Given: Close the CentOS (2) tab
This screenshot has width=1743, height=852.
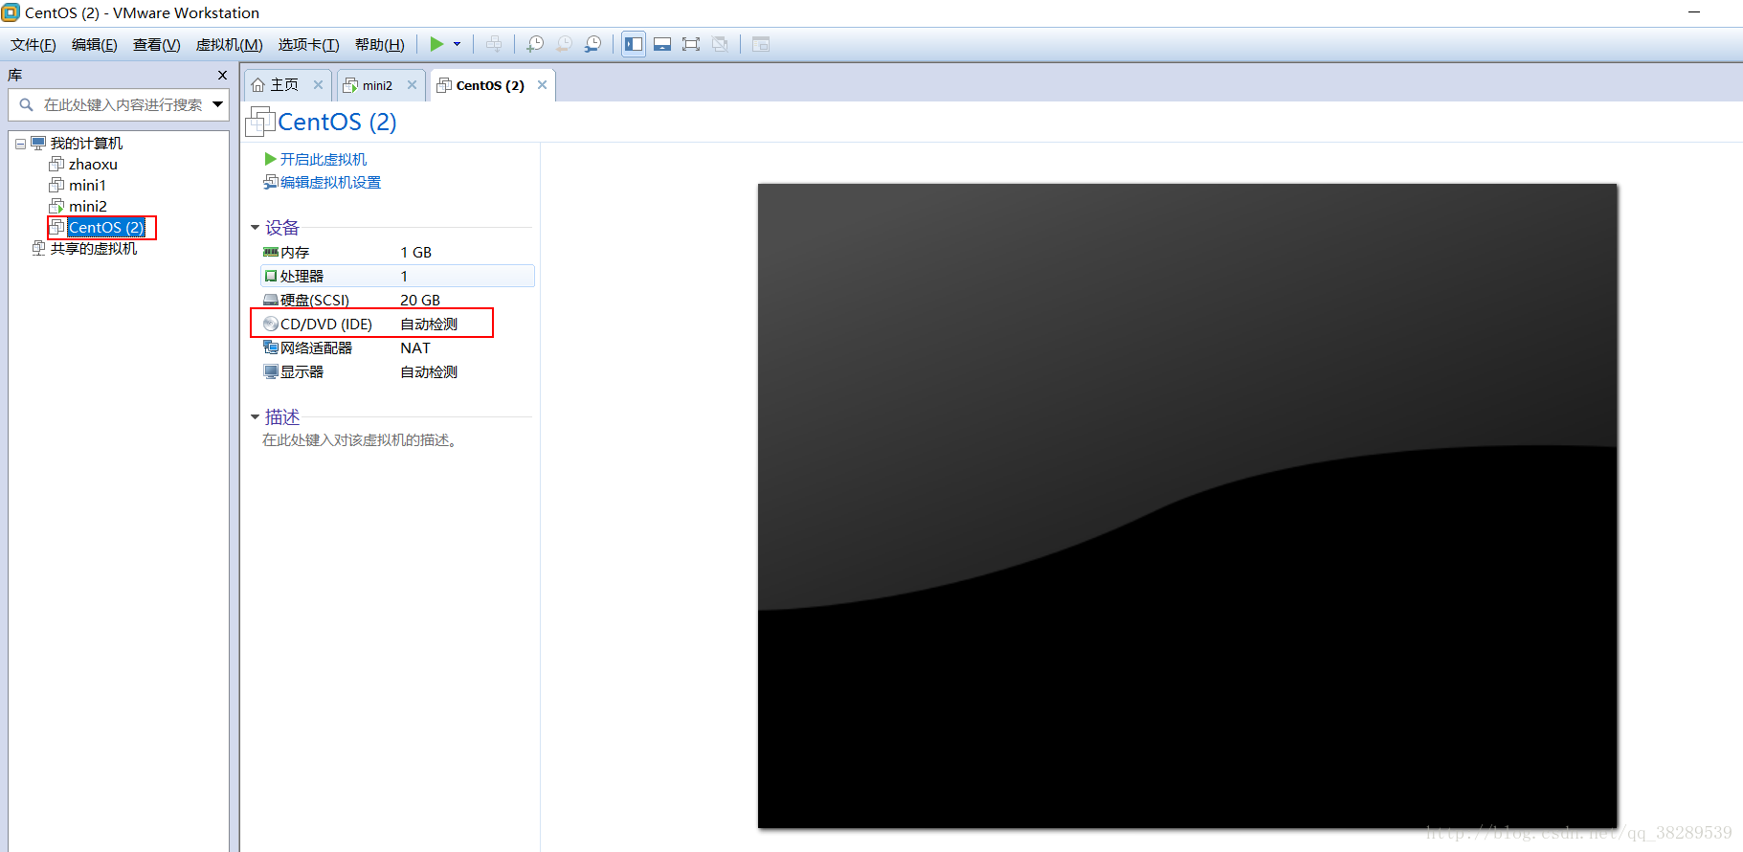Looking at the screenshot, I should pos(543,84).
